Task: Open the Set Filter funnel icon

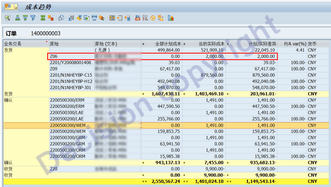Action: (x=32, y=18)
